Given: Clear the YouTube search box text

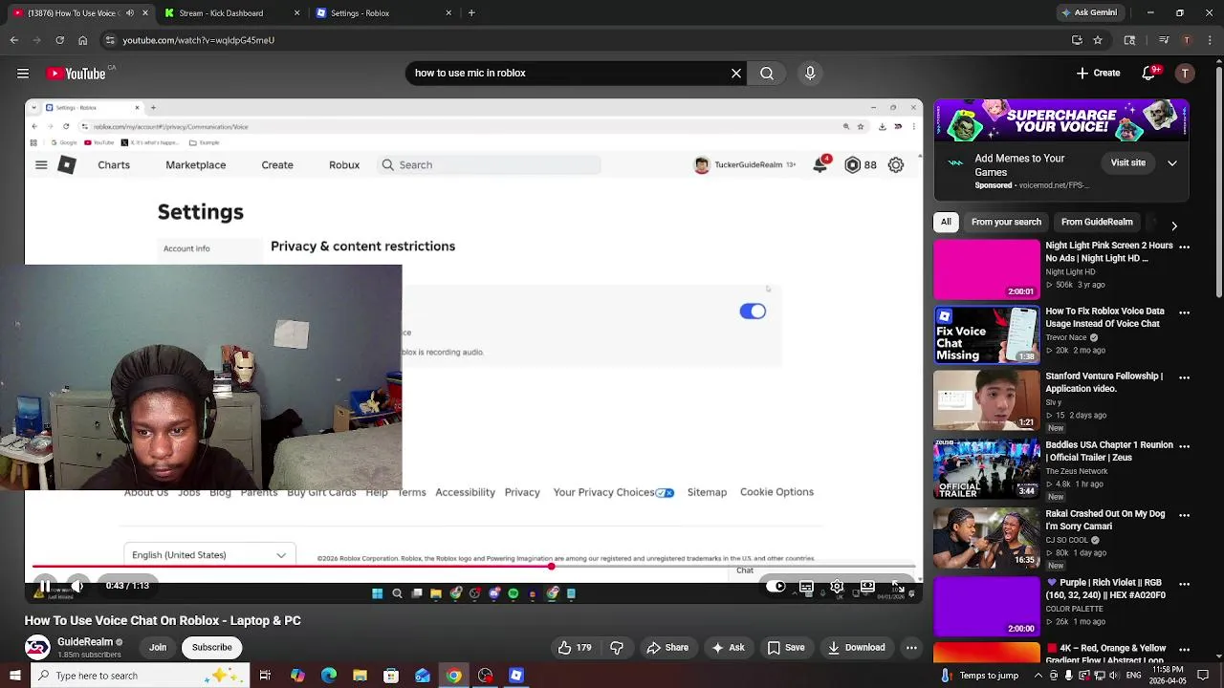Looking at the screenshot, I should [736, 73].
